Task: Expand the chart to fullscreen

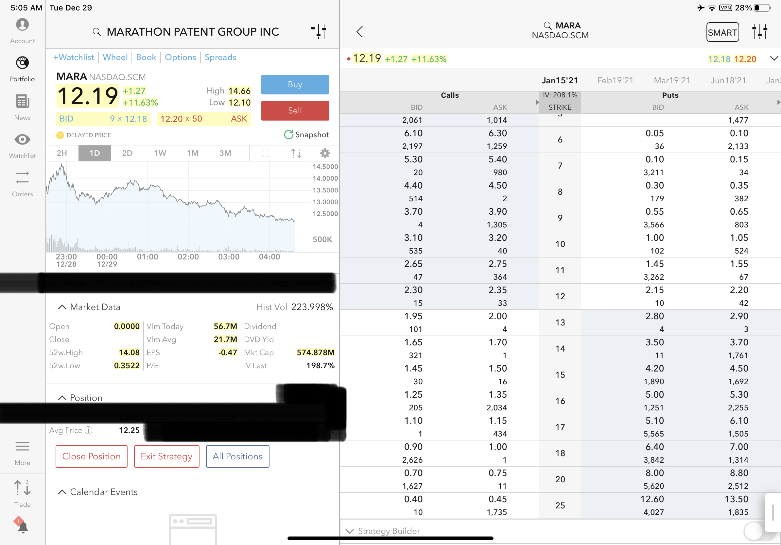Action: click(266, 153)
